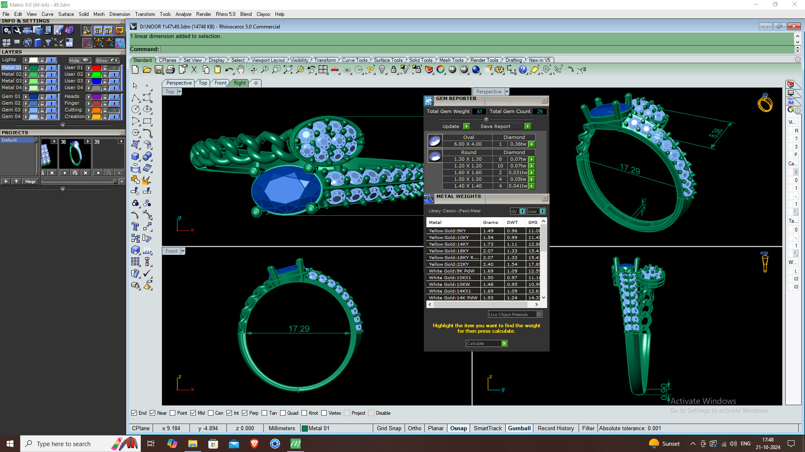Click the Zoom Extents icon
The width and height of the screenshot is (805, 452).
[288, 70]
